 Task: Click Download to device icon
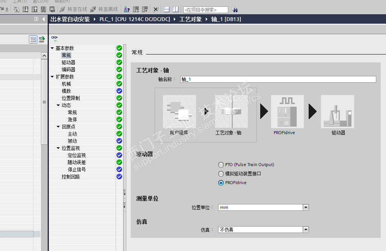(x=26, y=9)
